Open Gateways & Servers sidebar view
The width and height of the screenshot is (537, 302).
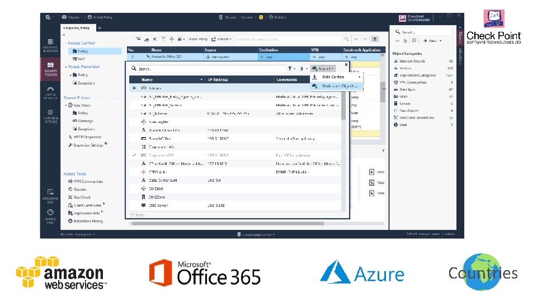(x=50, y=45)
